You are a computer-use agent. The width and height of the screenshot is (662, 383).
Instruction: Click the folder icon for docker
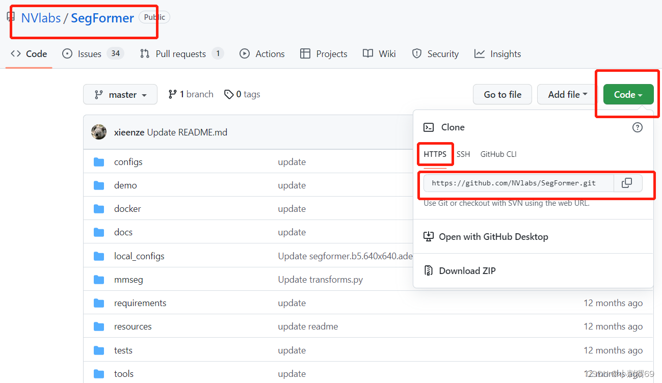coord(99,209)
